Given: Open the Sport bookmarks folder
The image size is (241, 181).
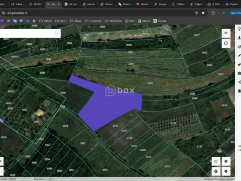Looking at the screenshot, I should click(61, 21).
